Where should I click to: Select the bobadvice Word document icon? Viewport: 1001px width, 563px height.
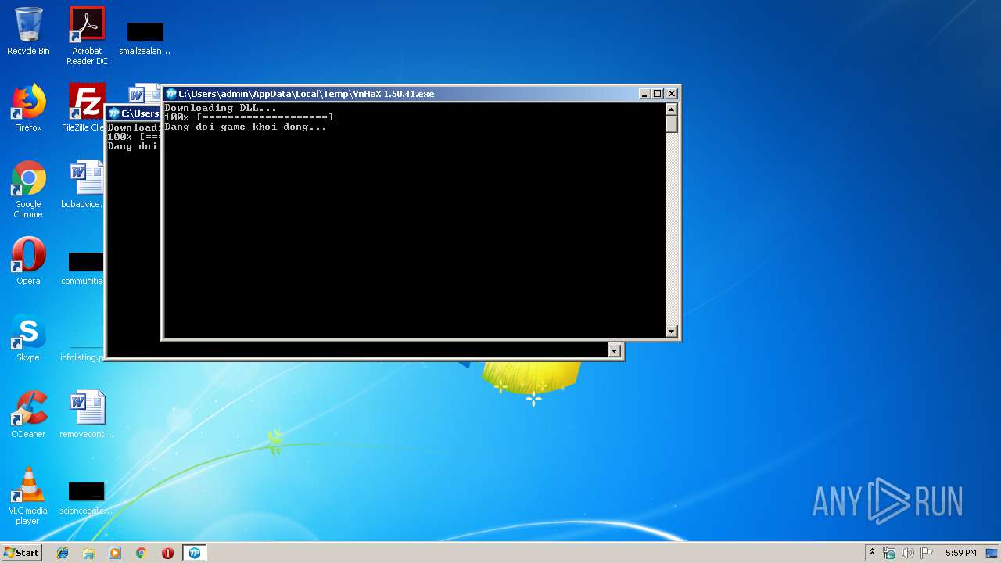87,185
